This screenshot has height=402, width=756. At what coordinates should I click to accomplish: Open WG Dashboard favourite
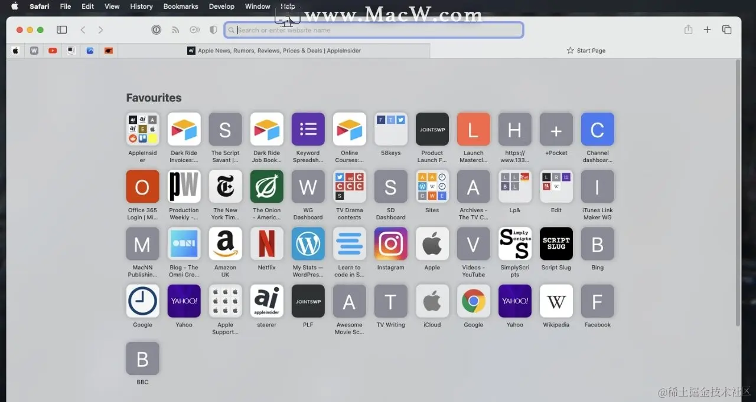pyautogui.click(x=308, y=186)
